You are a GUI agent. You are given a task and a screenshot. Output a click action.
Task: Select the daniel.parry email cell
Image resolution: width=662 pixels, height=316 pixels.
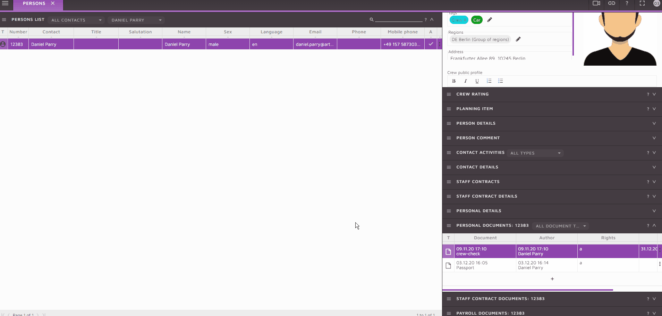[x=315, y=44]
